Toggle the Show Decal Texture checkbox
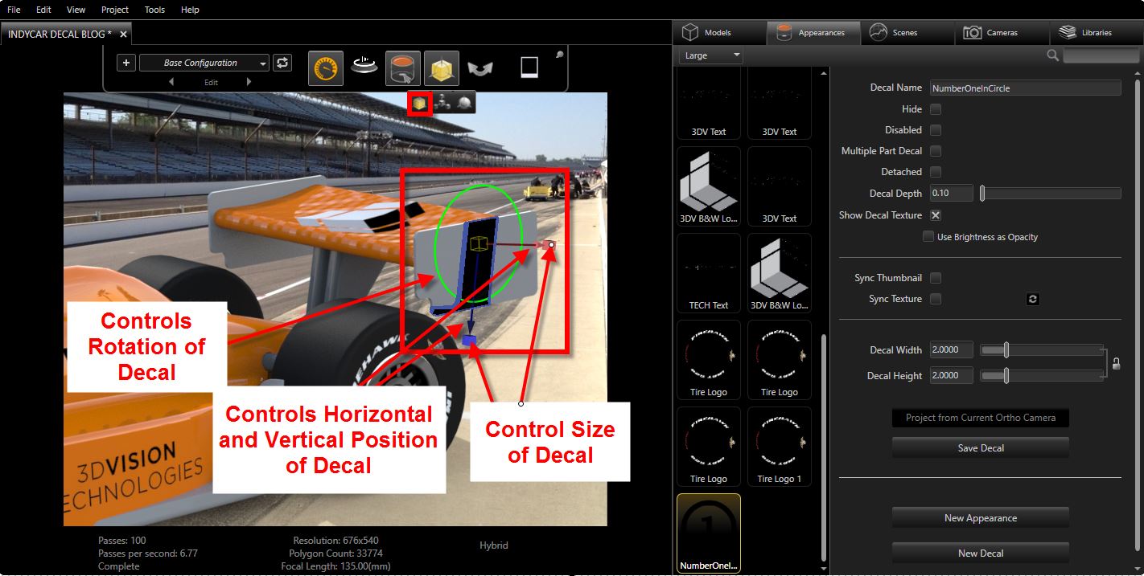Screen dimensions: 1144x576 pyautogui.click(x=936, y=215)
